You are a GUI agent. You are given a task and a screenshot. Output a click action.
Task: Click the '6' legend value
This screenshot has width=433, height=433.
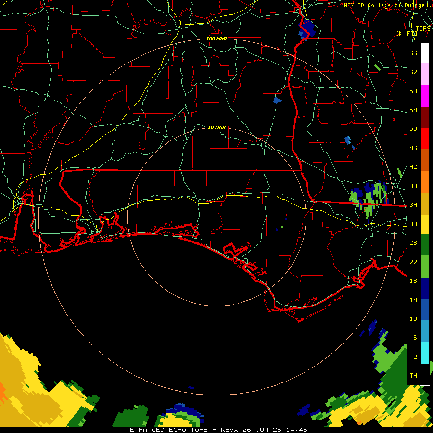coord(415,338)
